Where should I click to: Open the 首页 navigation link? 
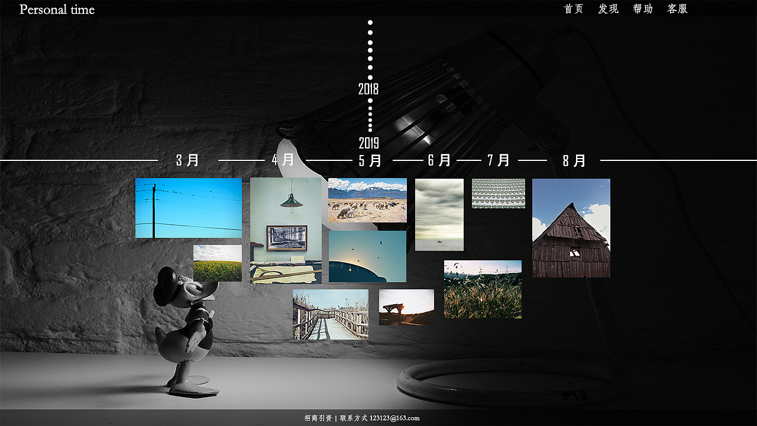[x=573, y=9]
